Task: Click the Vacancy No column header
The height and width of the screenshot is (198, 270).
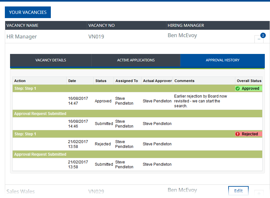Action: (x=101, y=26)
